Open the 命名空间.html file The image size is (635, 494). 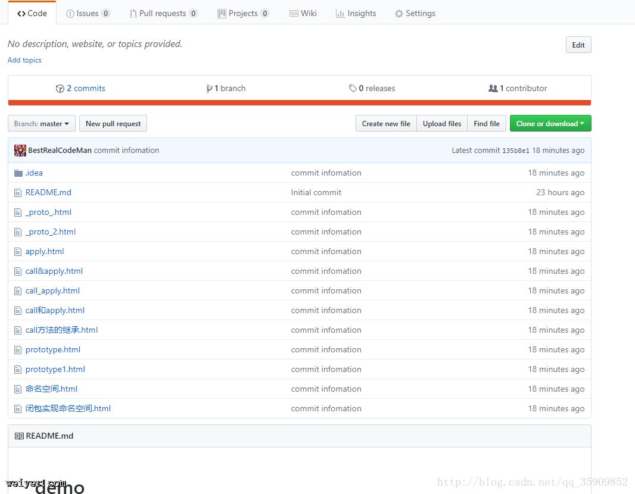coord(51,389)
